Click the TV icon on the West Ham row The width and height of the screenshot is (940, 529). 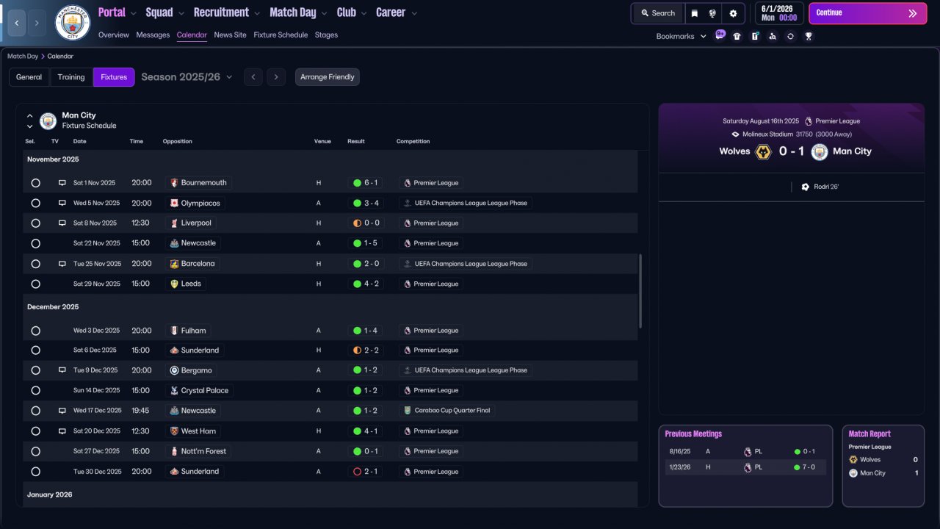[x=62, y=431]
